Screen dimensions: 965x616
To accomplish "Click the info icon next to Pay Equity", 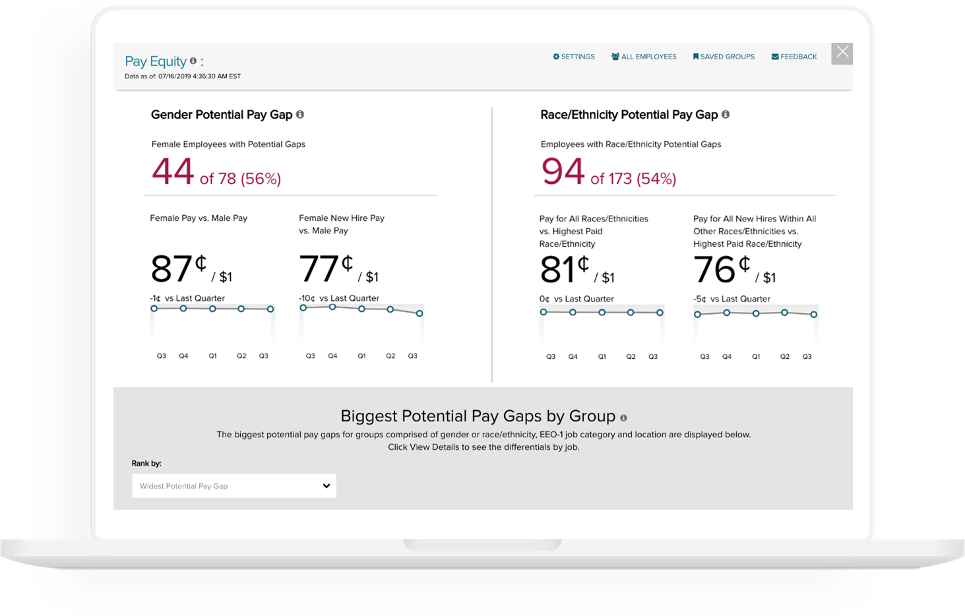I will [x=193, y=61].
